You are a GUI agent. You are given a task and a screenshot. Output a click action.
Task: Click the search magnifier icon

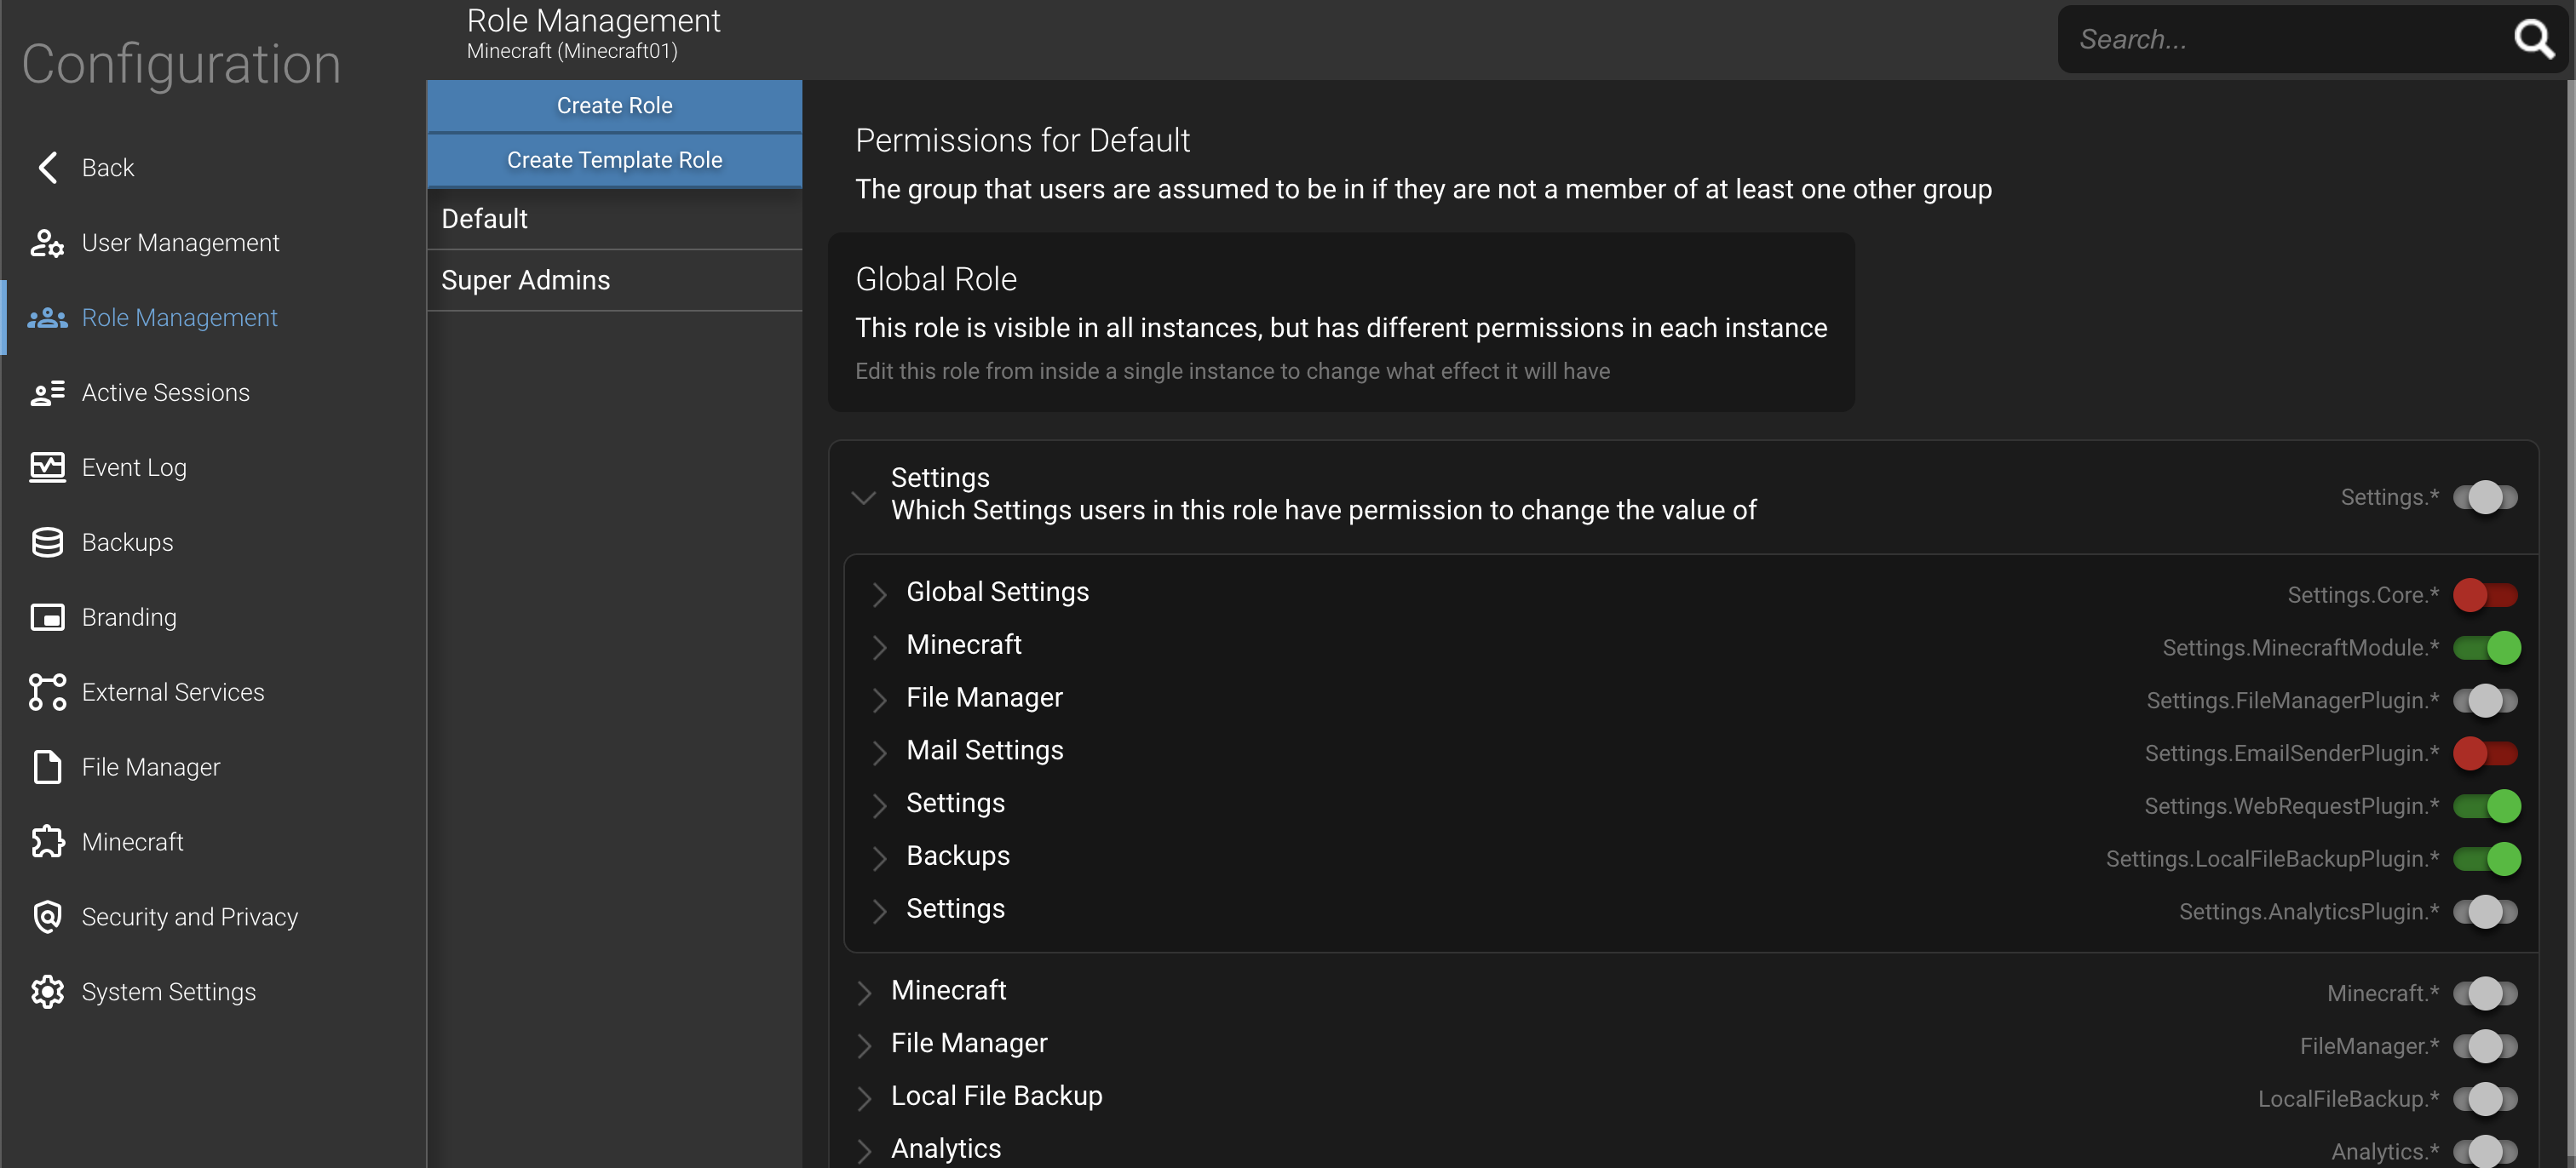pos(2533,39)
